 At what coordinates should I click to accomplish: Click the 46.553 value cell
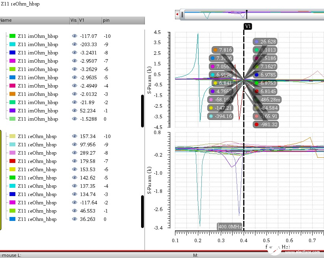(x=88, y=211)
